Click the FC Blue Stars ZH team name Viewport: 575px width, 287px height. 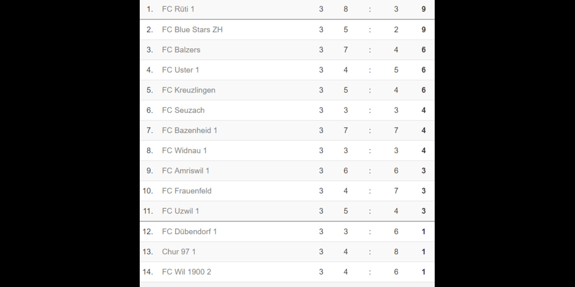(x=192, y=29)
